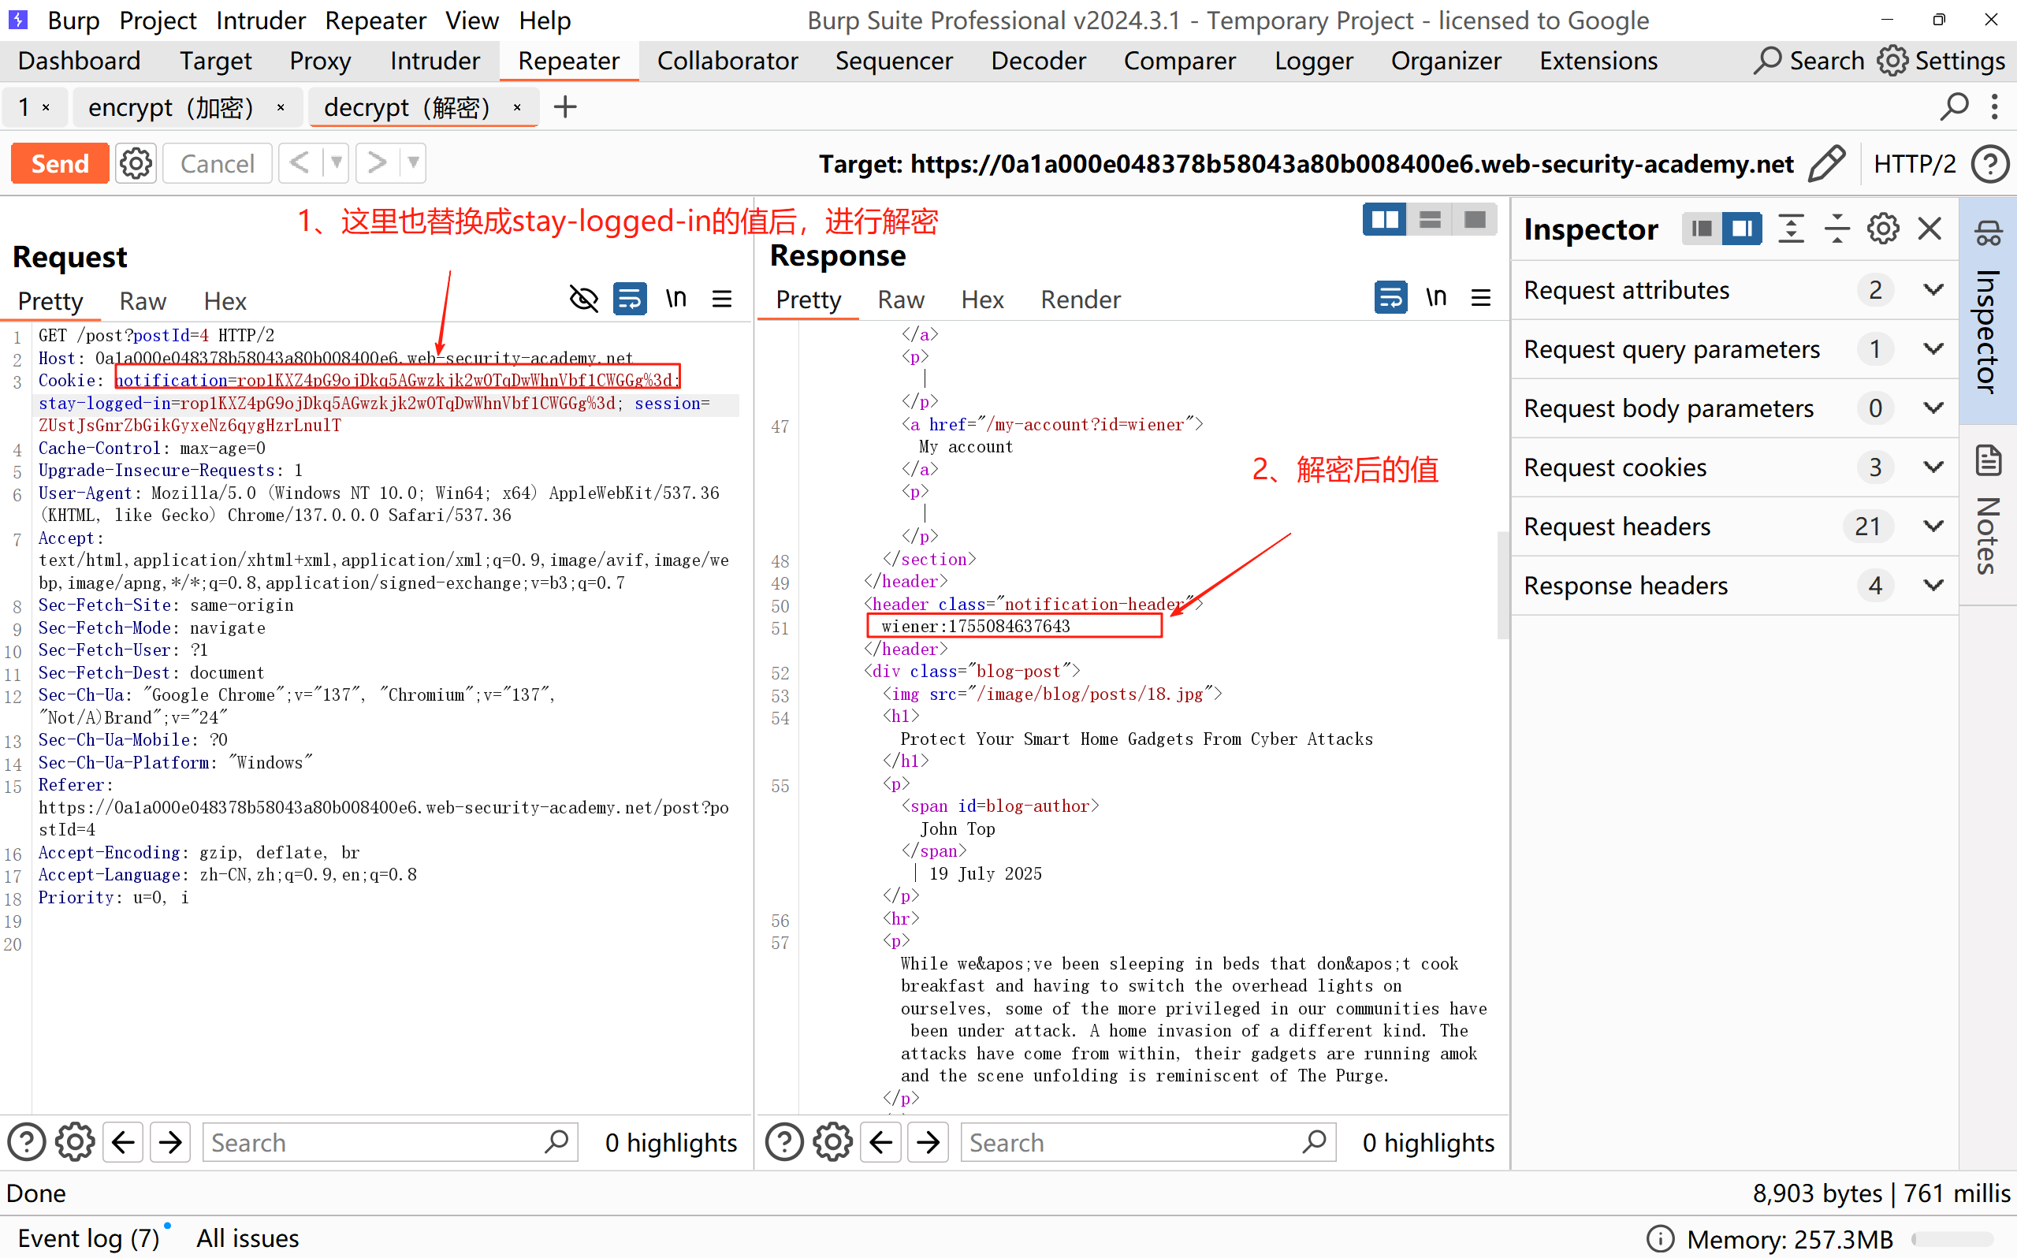Switch to the Decoder tab

click(1038, 61)
